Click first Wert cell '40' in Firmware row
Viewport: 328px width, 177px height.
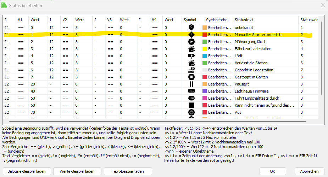[x=33, y=91]
